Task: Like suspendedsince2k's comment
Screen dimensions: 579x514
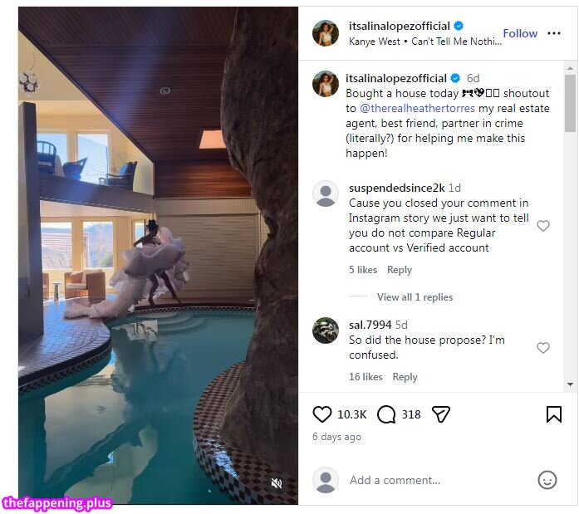Action: (543, 226)
